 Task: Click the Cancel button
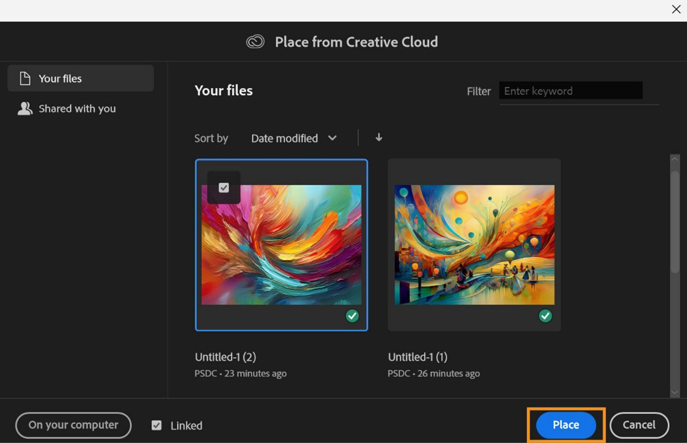(639, 425)
